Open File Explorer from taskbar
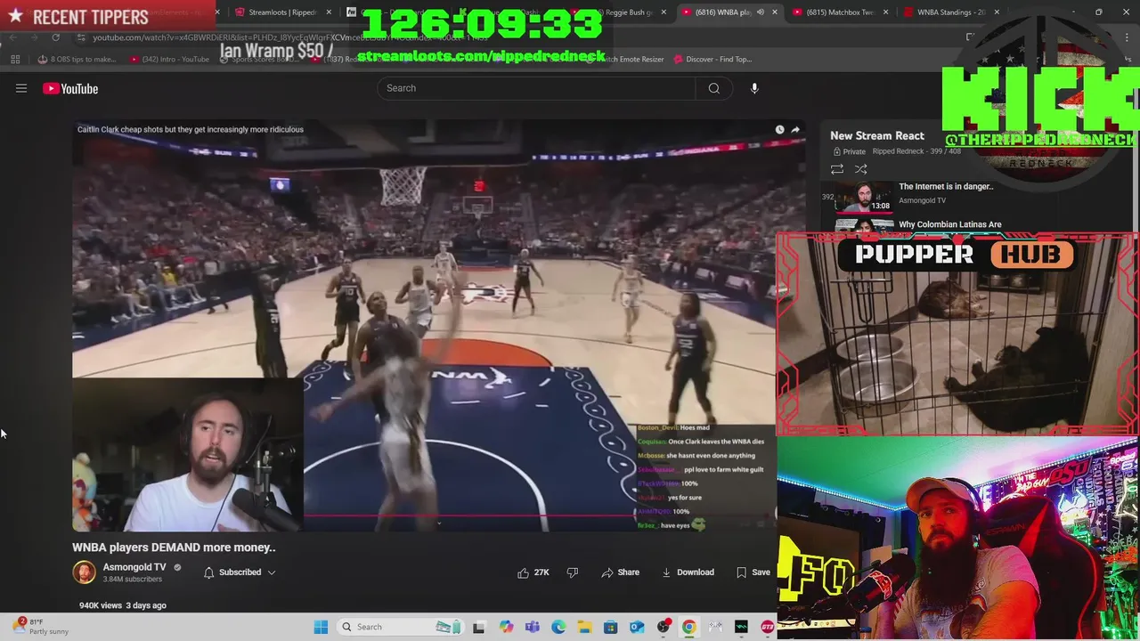The image size is (1140, 641). click(x=584, y=627)
